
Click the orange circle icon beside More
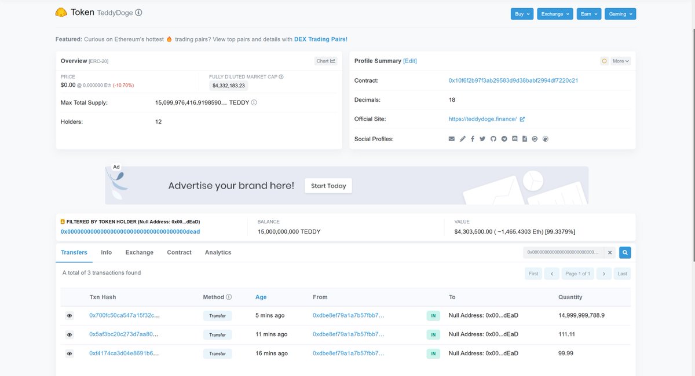tap(604, 61)
